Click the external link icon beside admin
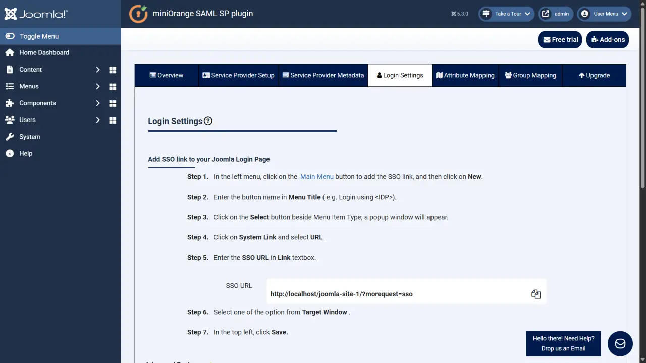 pyautogui.click(x=546, y=14)
